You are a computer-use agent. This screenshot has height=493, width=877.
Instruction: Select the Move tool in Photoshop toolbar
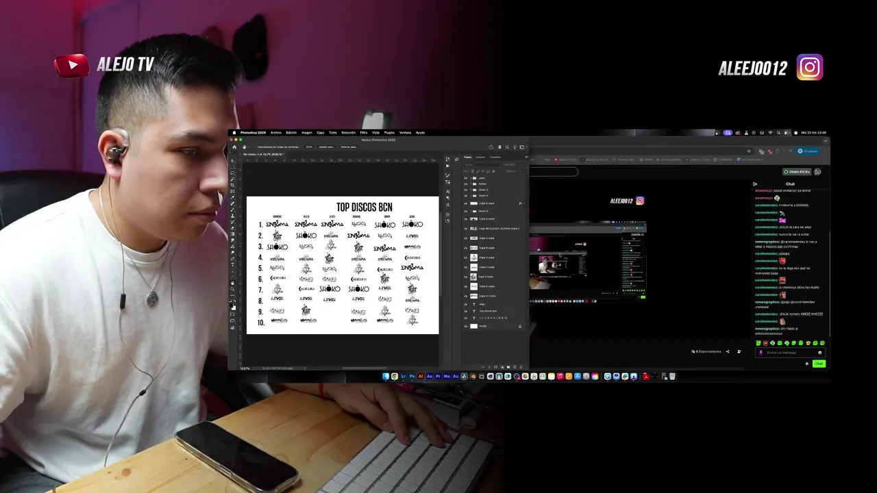click(x=232, y=161)
